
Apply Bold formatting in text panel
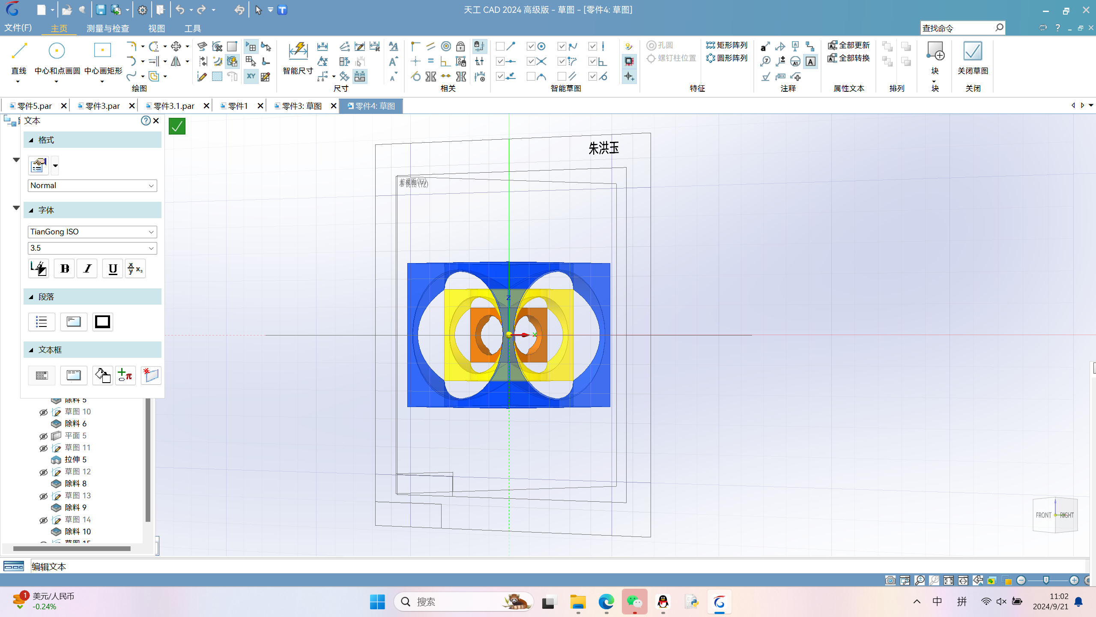coord(65,269)
